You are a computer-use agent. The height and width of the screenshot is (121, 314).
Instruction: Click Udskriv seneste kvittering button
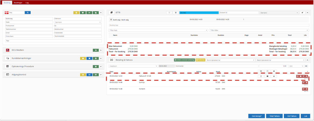pyautogui.click(x=184, y=60)
